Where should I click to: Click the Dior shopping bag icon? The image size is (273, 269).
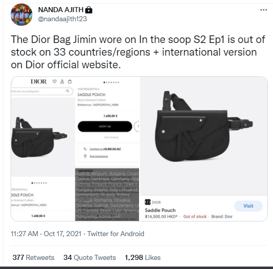(70, 81)
